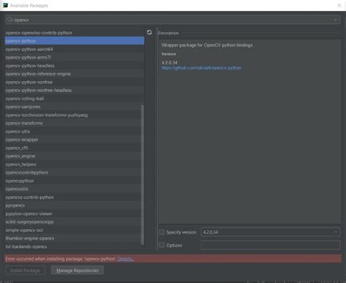Select the opencv-python-headless package
Viewport: 346px width, 283px height.
pyautogui.click(x=74, y=66)
